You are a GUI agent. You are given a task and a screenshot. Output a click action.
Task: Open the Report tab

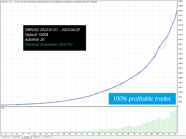(36, 137)
